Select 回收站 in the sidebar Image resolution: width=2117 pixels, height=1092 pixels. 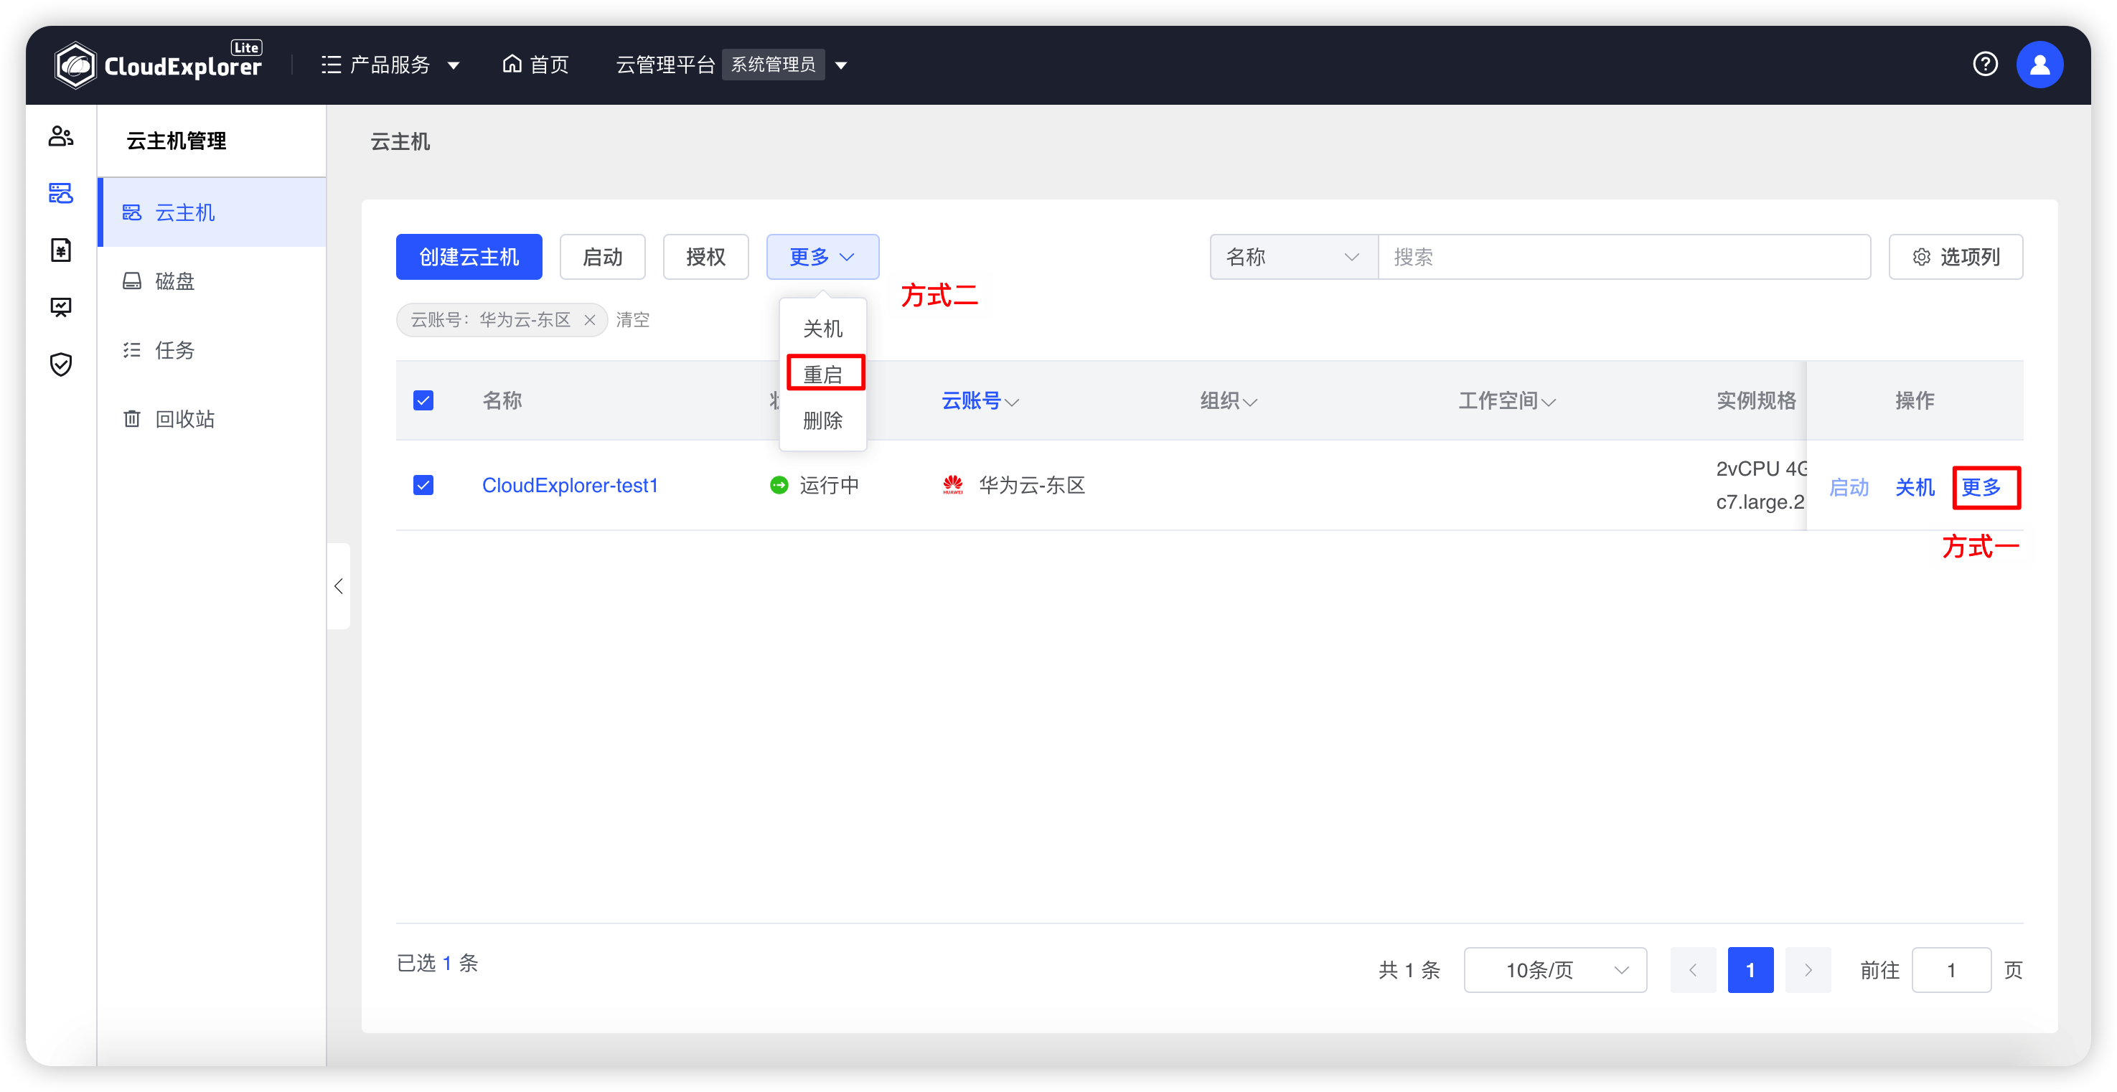(213, 419)
